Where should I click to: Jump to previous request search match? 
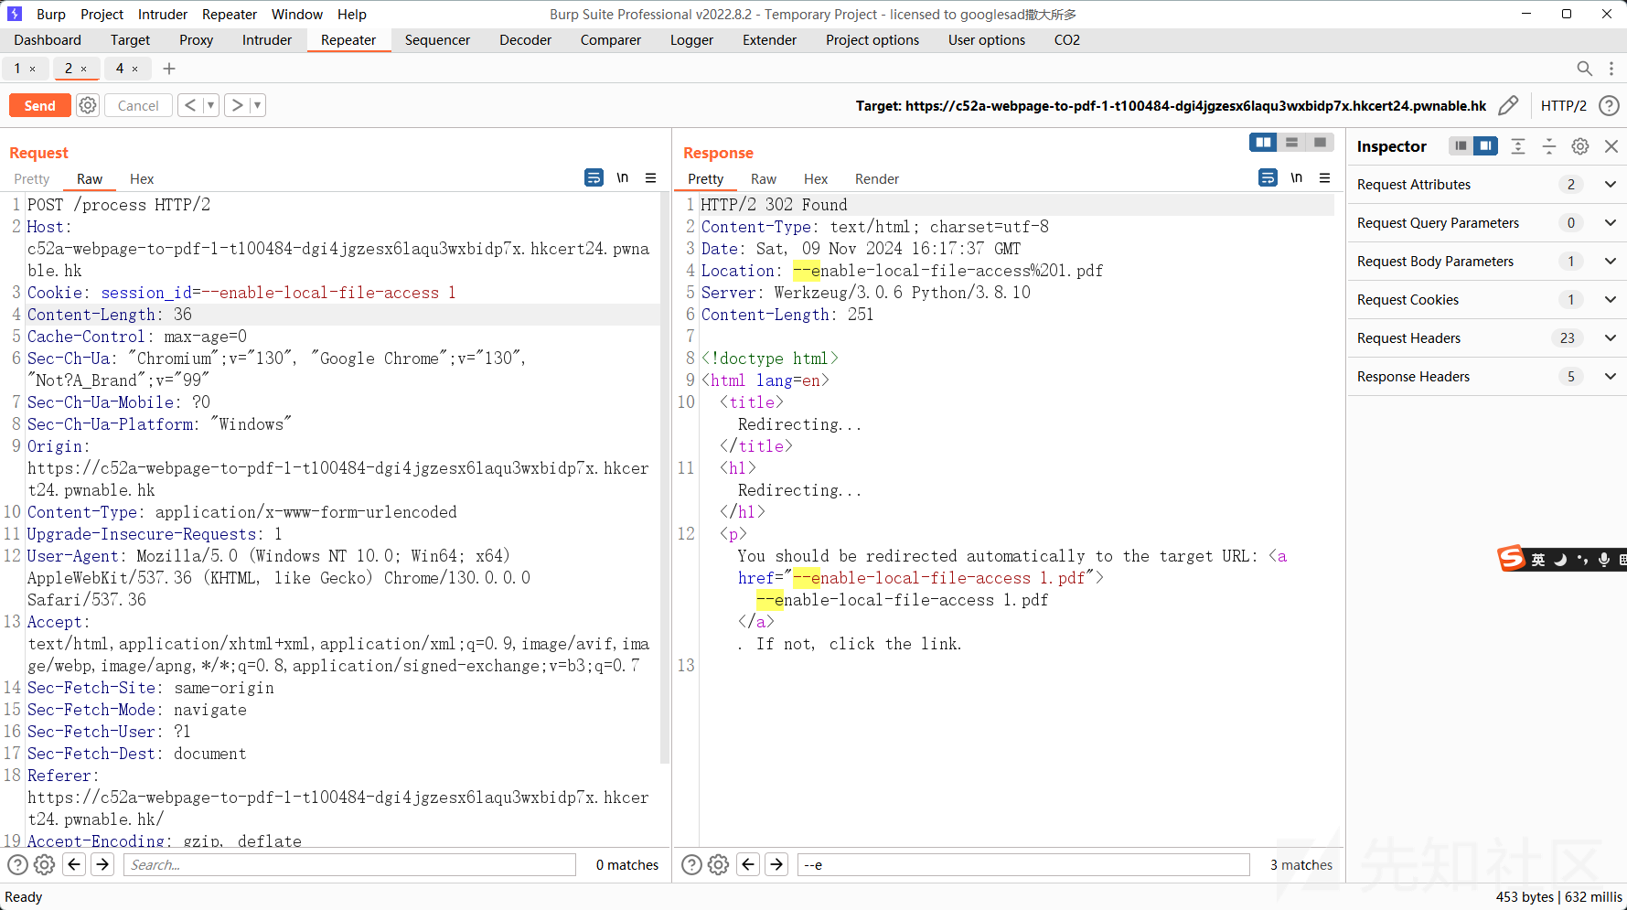75,864
